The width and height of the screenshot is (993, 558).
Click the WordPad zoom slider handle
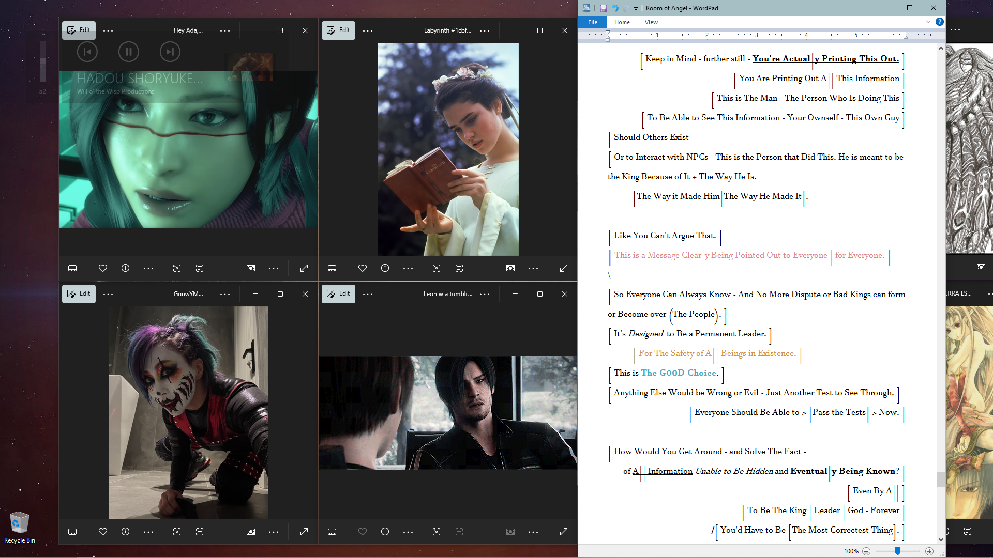pyautogui.click(x=898, y=551)
